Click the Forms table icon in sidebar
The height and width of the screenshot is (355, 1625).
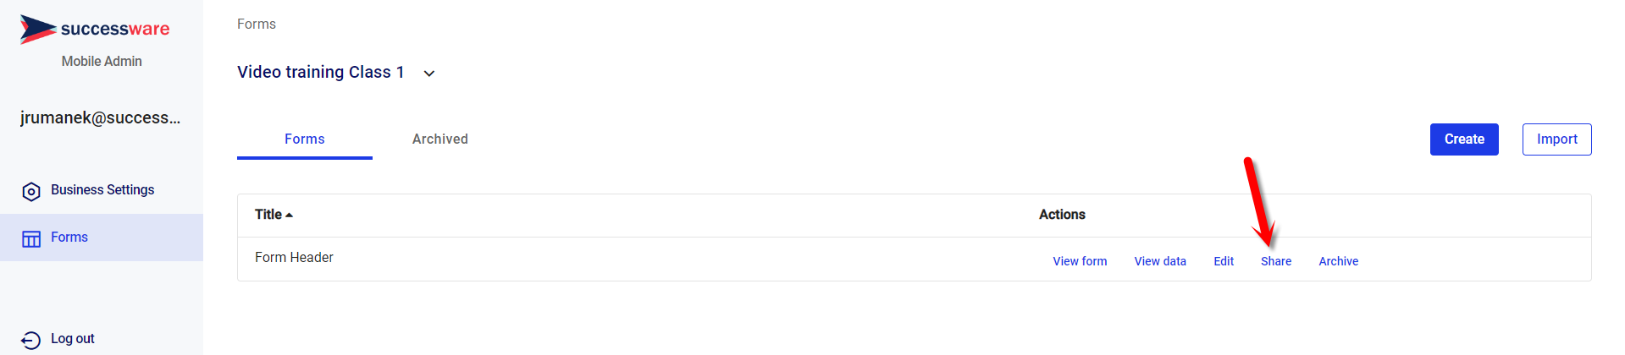31,239
